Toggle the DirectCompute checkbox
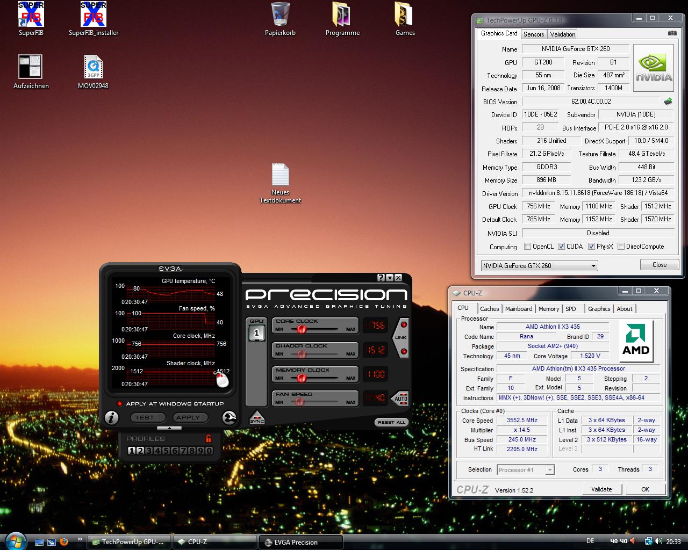This screenshot has height=550, width=688. (x=621, y=247)
